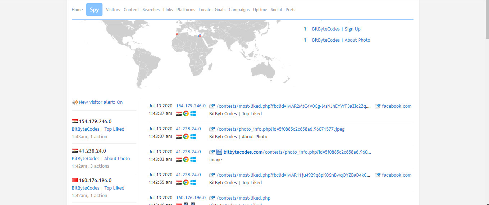Image resolution: width=489 pixels, height=205 pixels.
Task: Open the facebook.com referrer in the 1:43:37 am row
Action: point(397,106)
